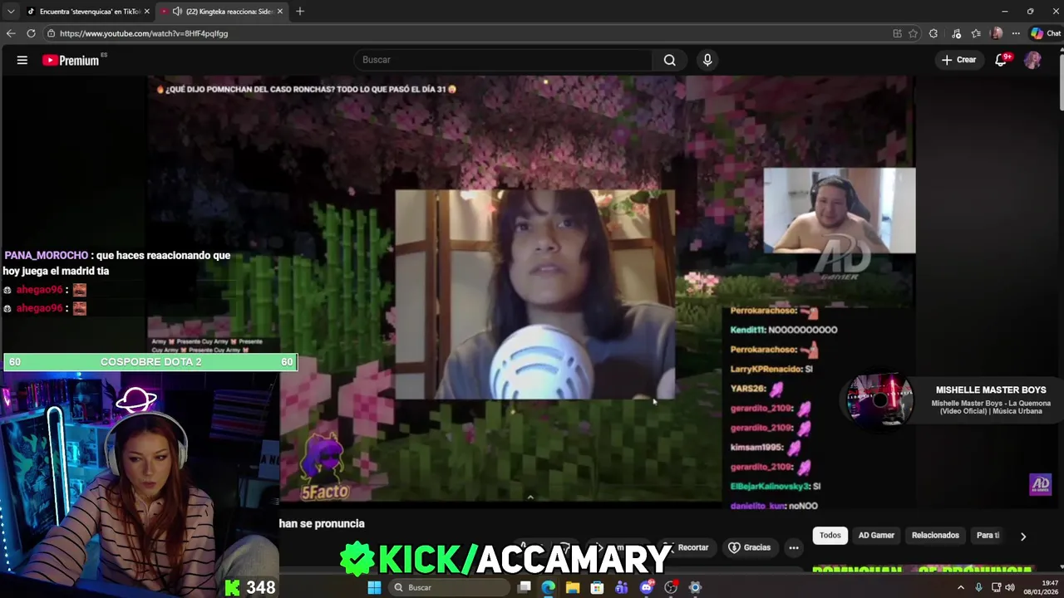This screenshot has width=1064, height=598.
Task: Select the Todos filter chip
Action: click(830, 536)
